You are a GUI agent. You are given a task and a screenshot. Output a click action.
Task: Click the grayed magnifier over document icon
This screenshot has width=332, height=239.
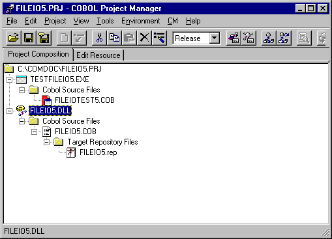(304, 38)
